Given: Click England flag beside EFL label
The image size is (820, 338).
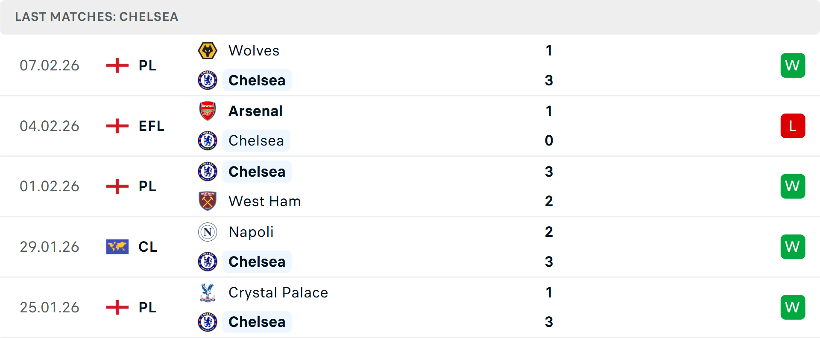Looking at the screenshot, I should 117,126.
